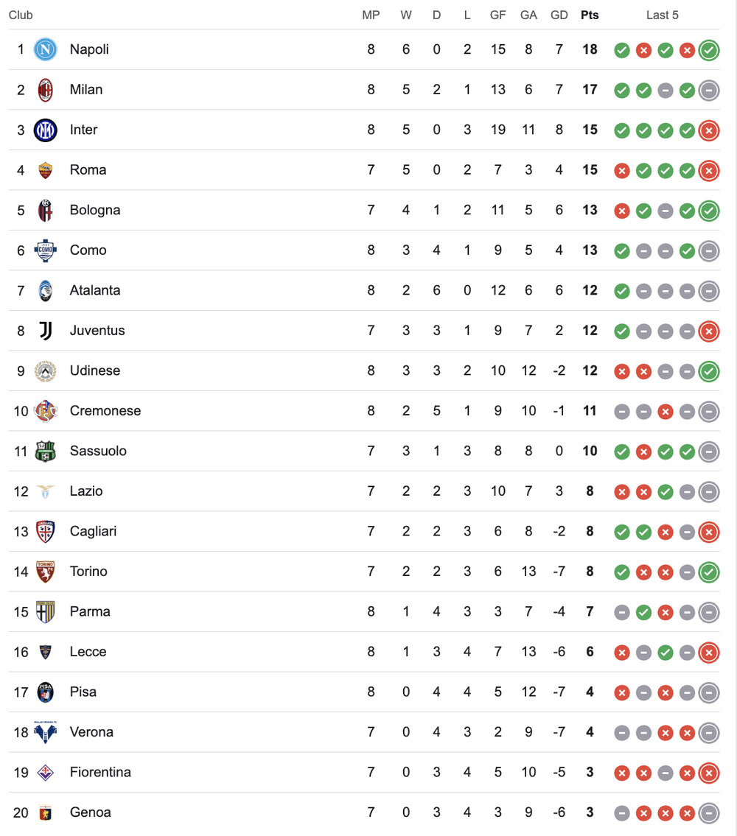Click the Lazio club crest icon

click(x=46, y=491)
